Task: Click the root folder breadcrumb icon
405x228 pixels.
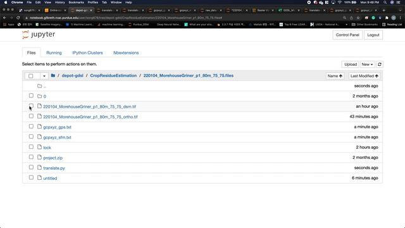Action: click(53, 75)
